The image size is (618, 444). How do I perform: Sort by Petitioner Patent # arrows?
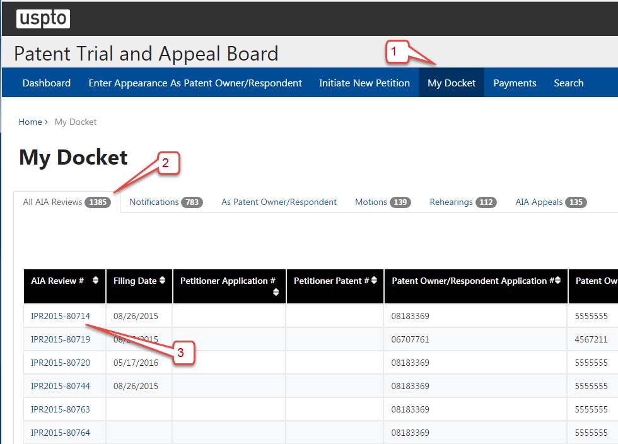coord(374,281)
